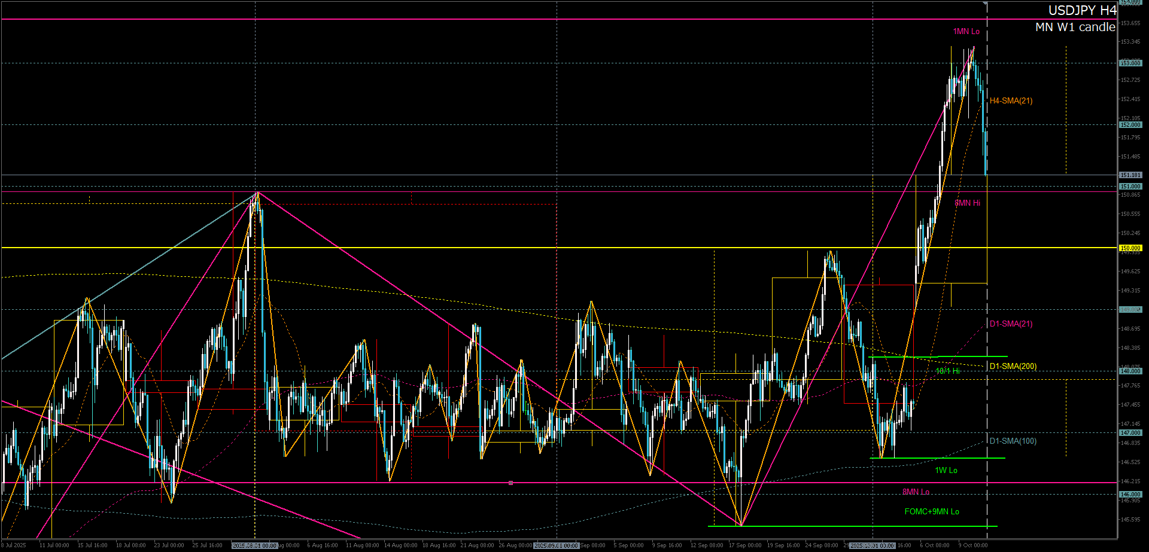The image size is (1149, 552).
Task: Click the 2025.09.01 00:00 date marker
Action: [556, 545]
